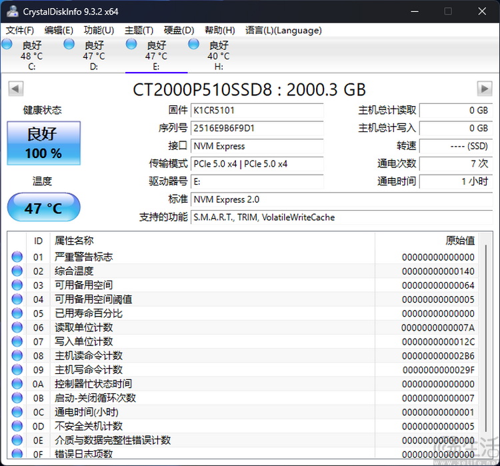
Task: Open the 功能(U) menu
Action: (99, 30)
